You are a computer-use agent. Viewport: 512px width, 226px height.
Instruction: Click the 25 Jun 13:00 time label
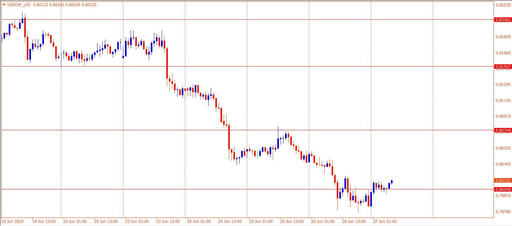(292, 221)
